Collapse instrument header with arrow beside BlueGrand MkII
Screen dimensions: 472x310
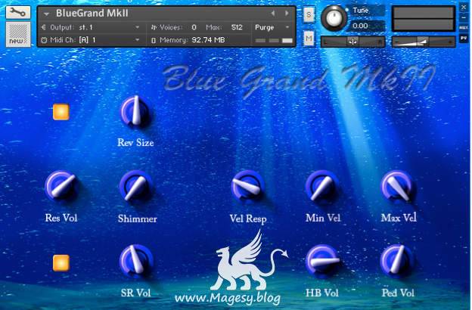(x=46, y=14)
